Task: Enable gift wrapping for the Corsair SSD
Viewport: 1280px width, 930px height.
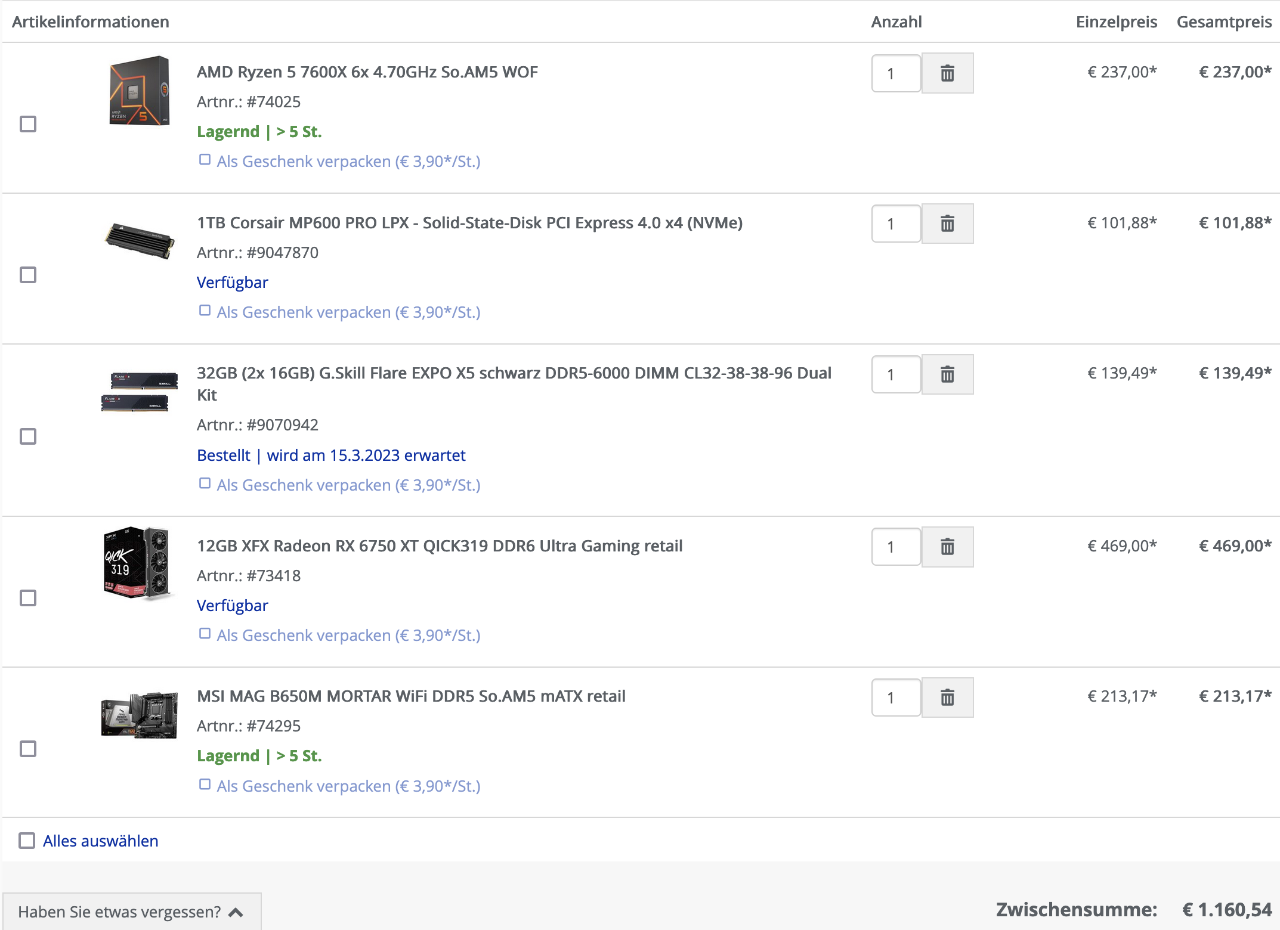Action: click(206, 309)
